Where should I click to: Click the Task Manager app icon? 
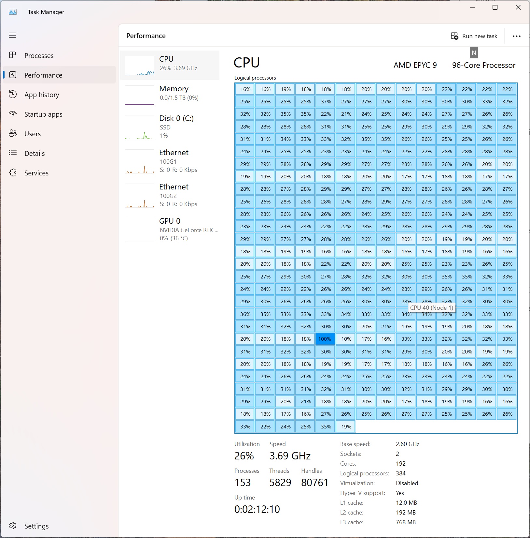pyautogui.click(x=13, y=12)
